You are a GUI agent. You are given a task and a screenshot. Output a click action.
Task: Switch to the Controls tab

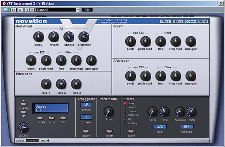point(190,21)
